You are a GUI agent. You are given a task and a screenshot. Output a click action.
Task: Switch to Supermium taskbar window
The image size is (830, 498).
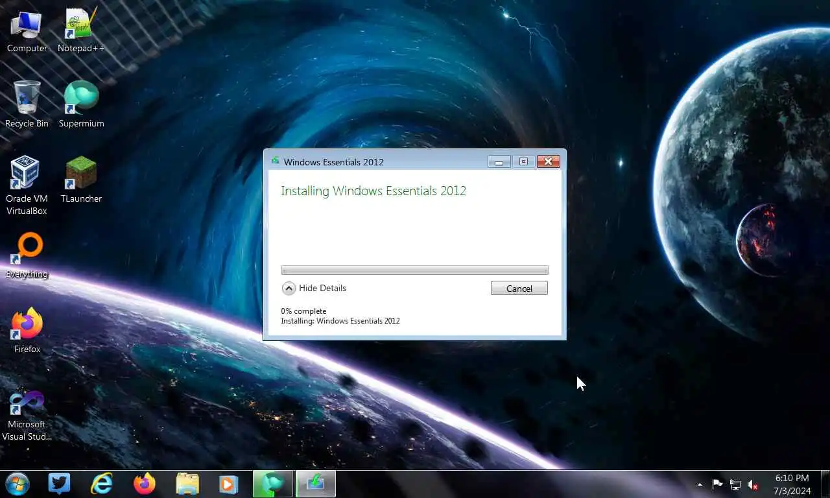[x=272, y=484]
